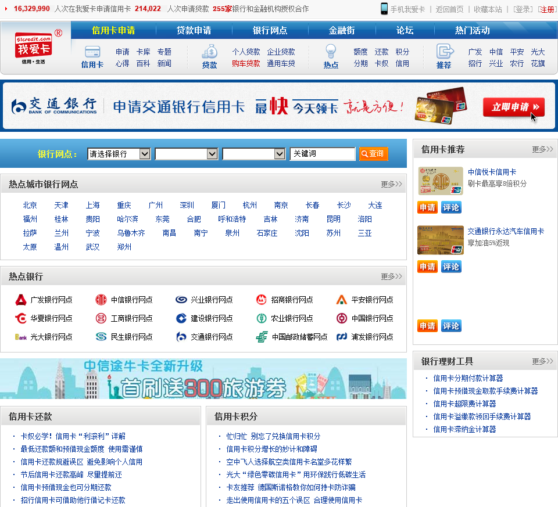Click the 返回首页 link
Viewport: 558px width, 507px height.
(449, 9)
